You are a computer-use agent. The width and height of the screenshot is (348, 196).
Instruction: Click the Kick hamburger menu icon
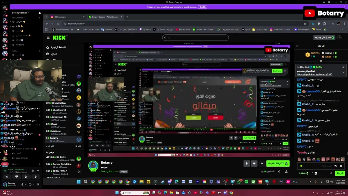pos(48,38)
